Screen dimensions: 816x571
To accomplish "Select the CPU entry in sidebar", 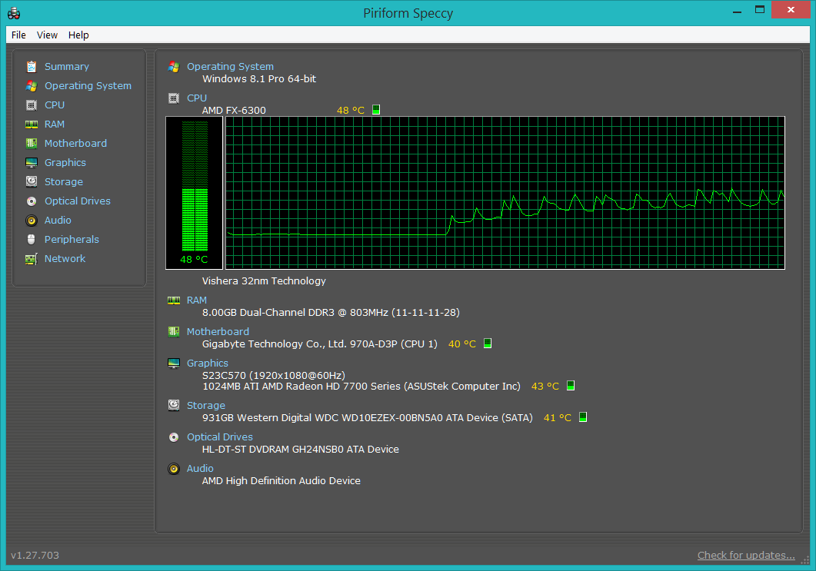I will (x=55, y=105).
